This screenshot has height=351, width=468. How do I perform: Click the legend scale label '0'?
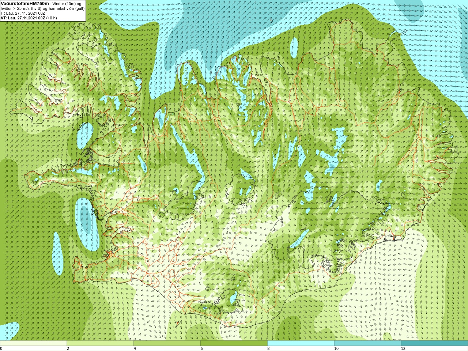(x=1, y=348)
